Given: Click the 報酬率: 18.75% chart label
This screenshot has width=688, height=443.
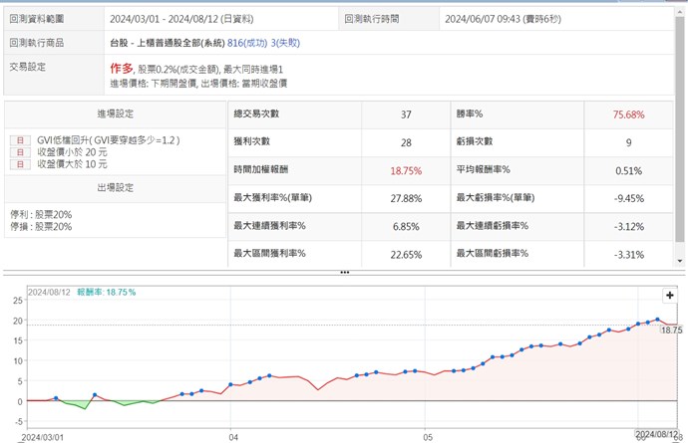Looking at the screenshot, I should click(106, 293).
